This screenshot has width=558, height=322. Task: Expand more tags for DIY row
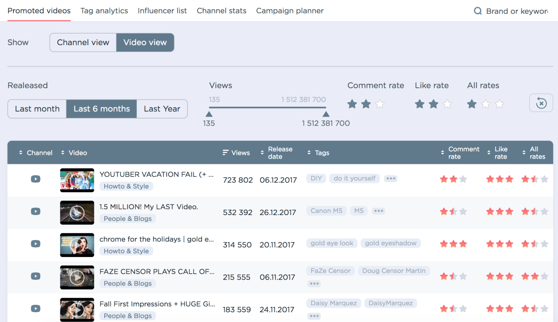(391, 178)
